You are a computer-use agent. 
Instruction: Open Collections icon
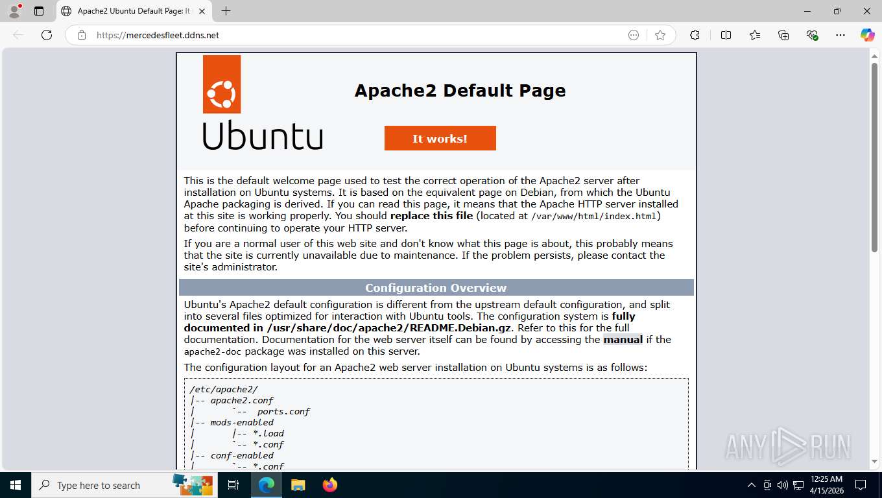(x=783, y=35)
